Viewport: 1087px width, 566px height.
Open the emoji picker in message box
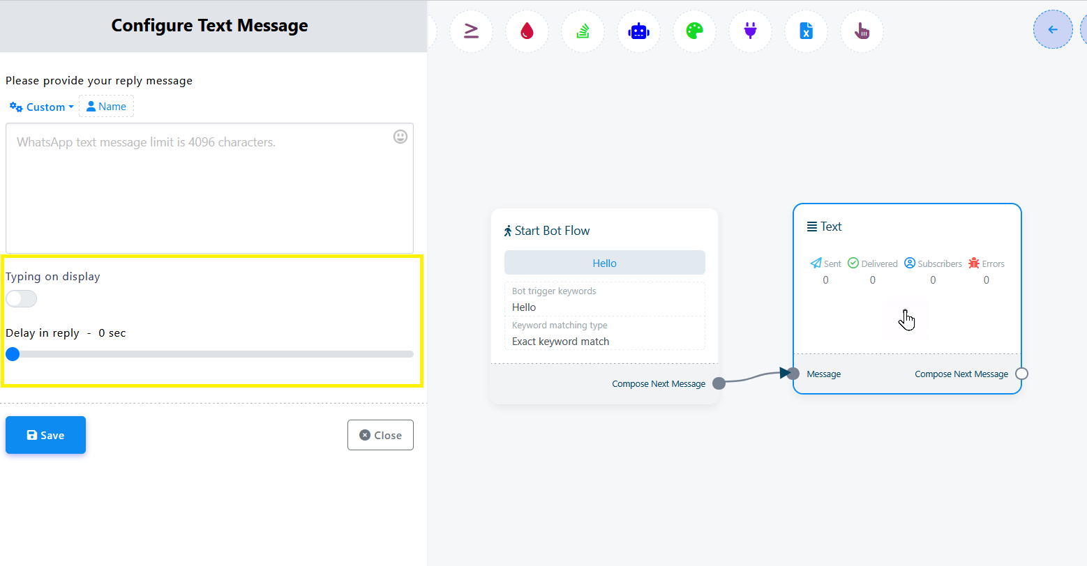[x=400, y=137]
